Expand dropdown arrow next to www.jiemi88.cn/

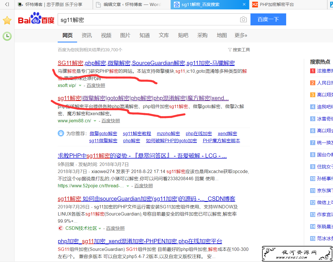click(x=95, y=121)
